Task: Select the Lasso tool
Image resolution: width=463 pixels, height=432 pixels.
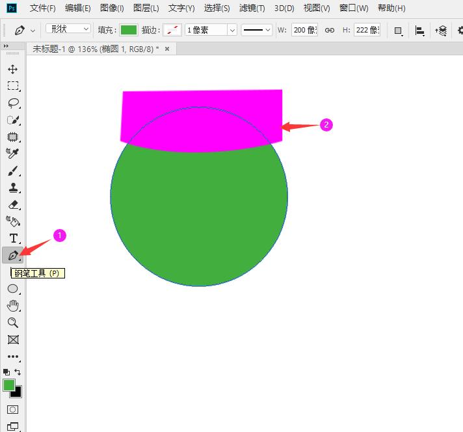Action: tap(12, 103)
